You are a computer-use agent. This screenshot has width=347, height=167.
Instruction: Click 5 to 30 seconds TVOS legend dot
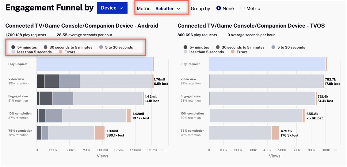pos(273,47)
